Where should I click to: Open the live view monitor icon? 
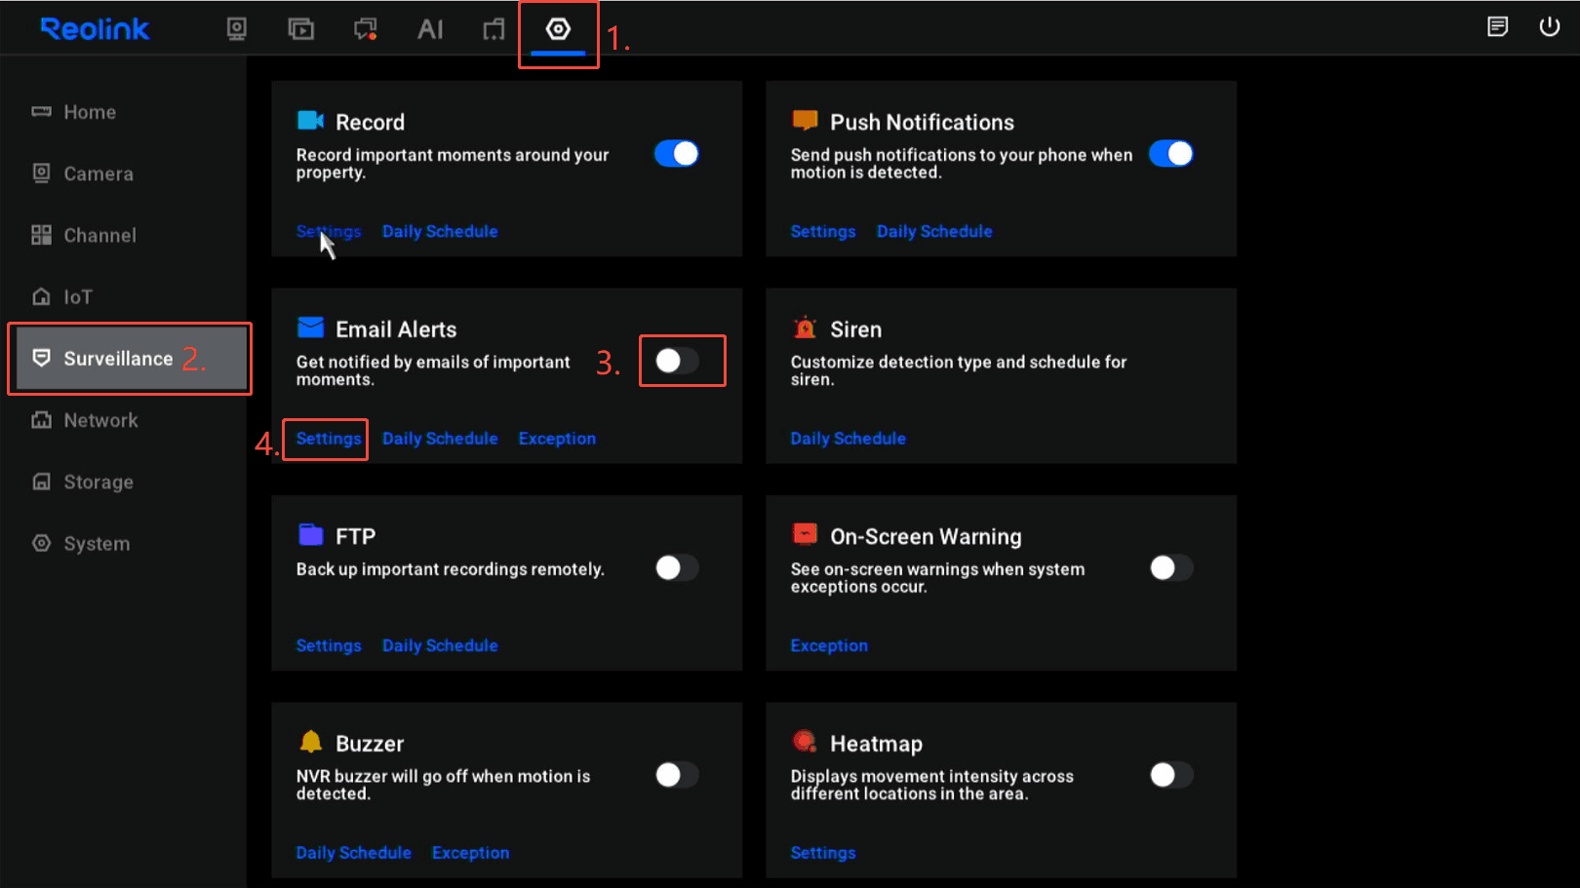pyautogui.click(x=237, y=29)
